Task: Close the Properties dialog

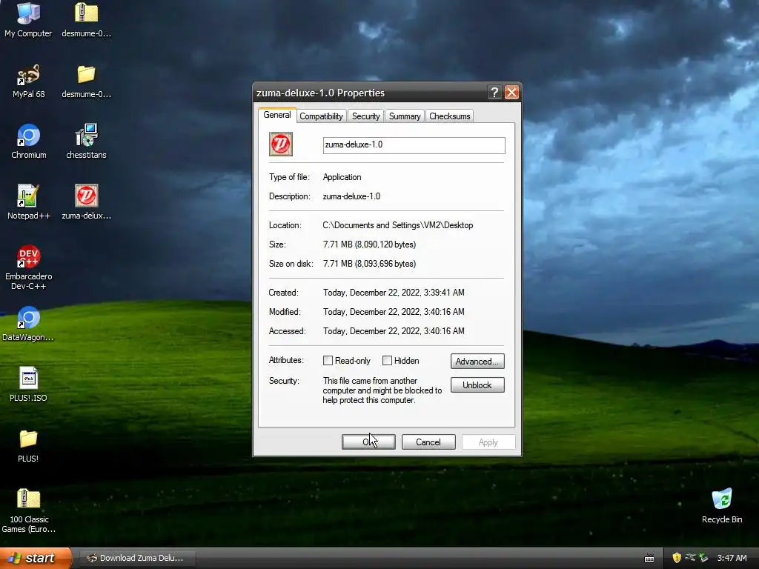Action: pyautogui.click(x=511, y=93)
